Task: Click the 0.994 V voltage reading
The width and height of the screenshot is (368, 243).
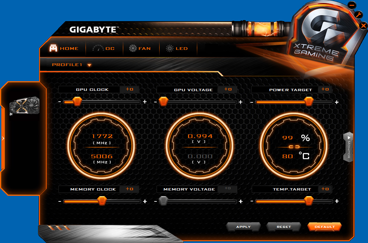Action: coord(200,136)
